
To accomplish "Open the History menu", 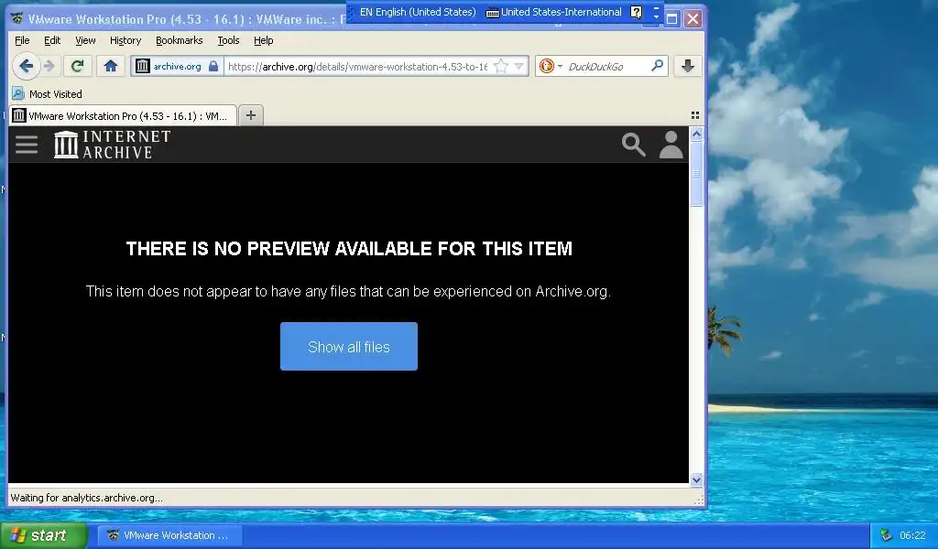I will pyautogui.click(x=125, y=40).
